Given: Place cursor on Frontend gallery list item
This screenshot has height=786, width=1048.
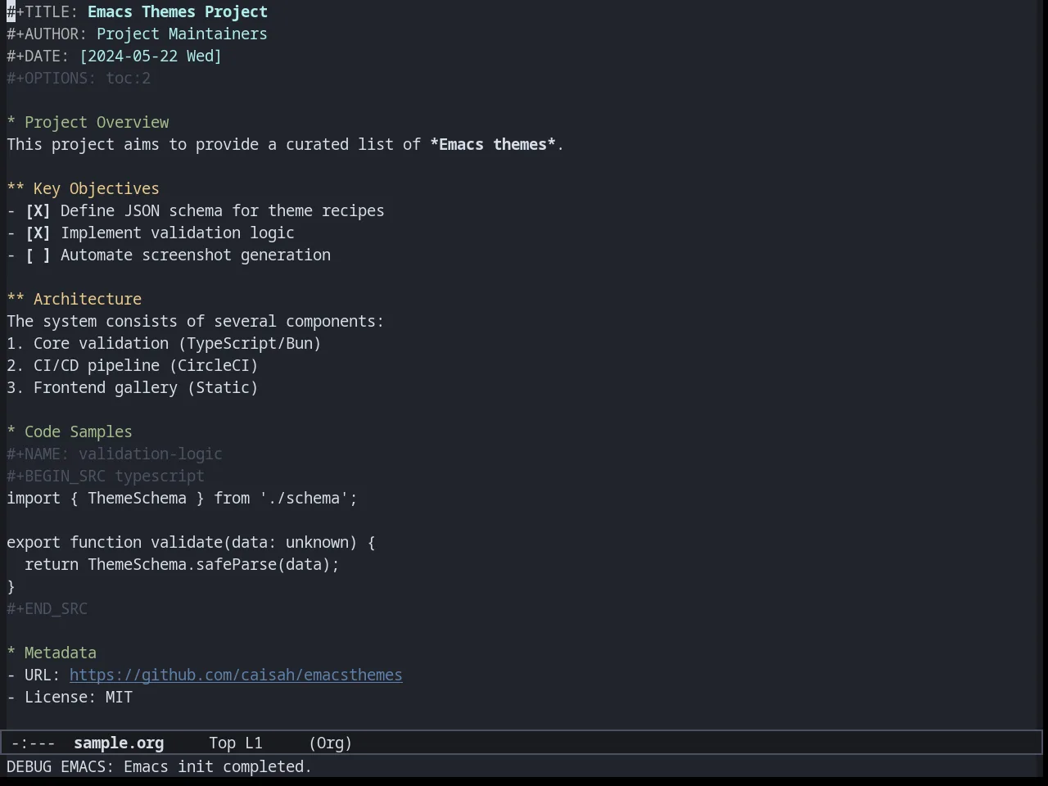Looking at the screenshot, I should 133,388.
